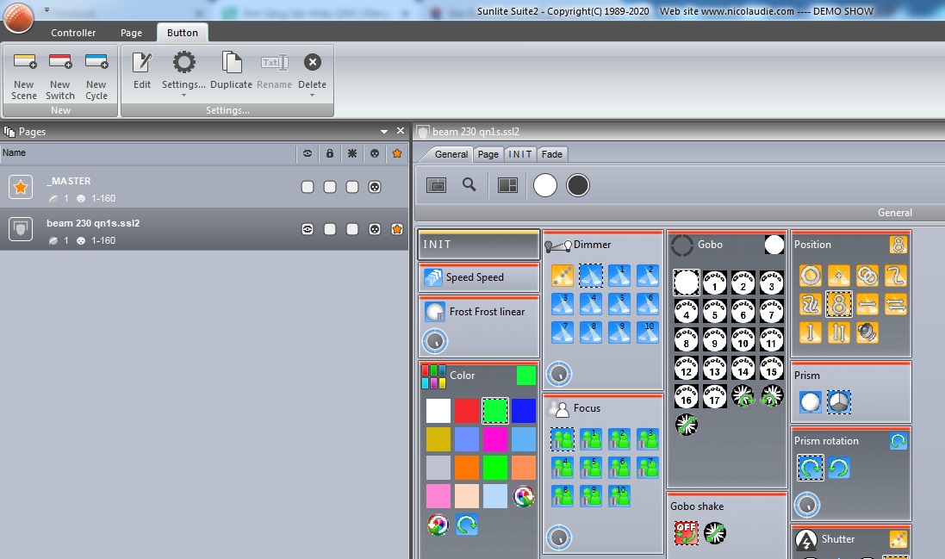Switch to the Controller ribbon tab
Viewport: 945px width, 559px height.
[x=73, y=33]
